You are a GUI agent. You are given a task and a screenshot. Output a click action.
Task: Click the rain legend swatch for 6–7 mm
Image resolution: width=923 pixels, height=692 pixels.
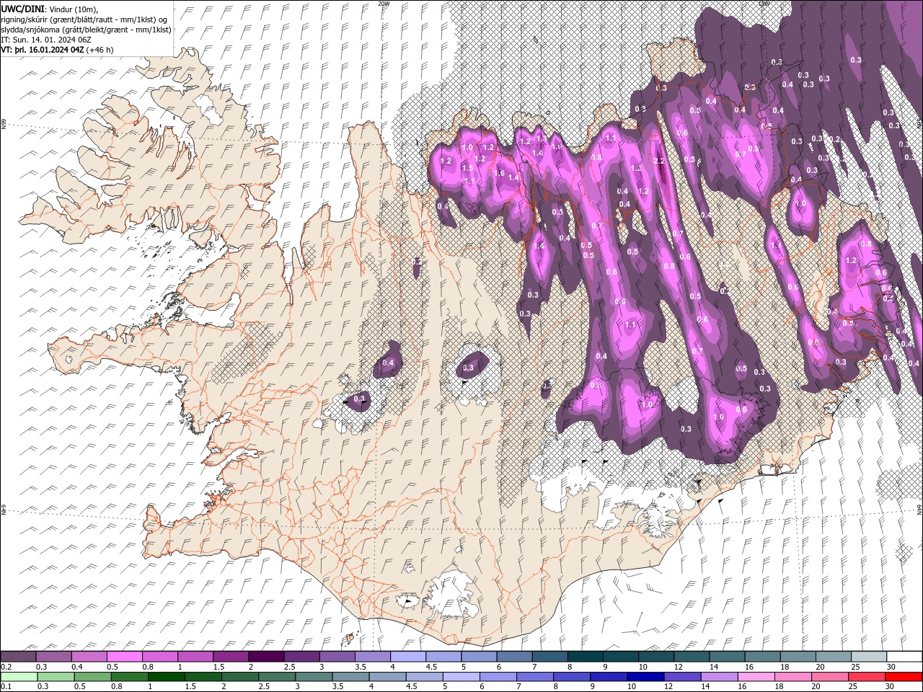[499, 677]
